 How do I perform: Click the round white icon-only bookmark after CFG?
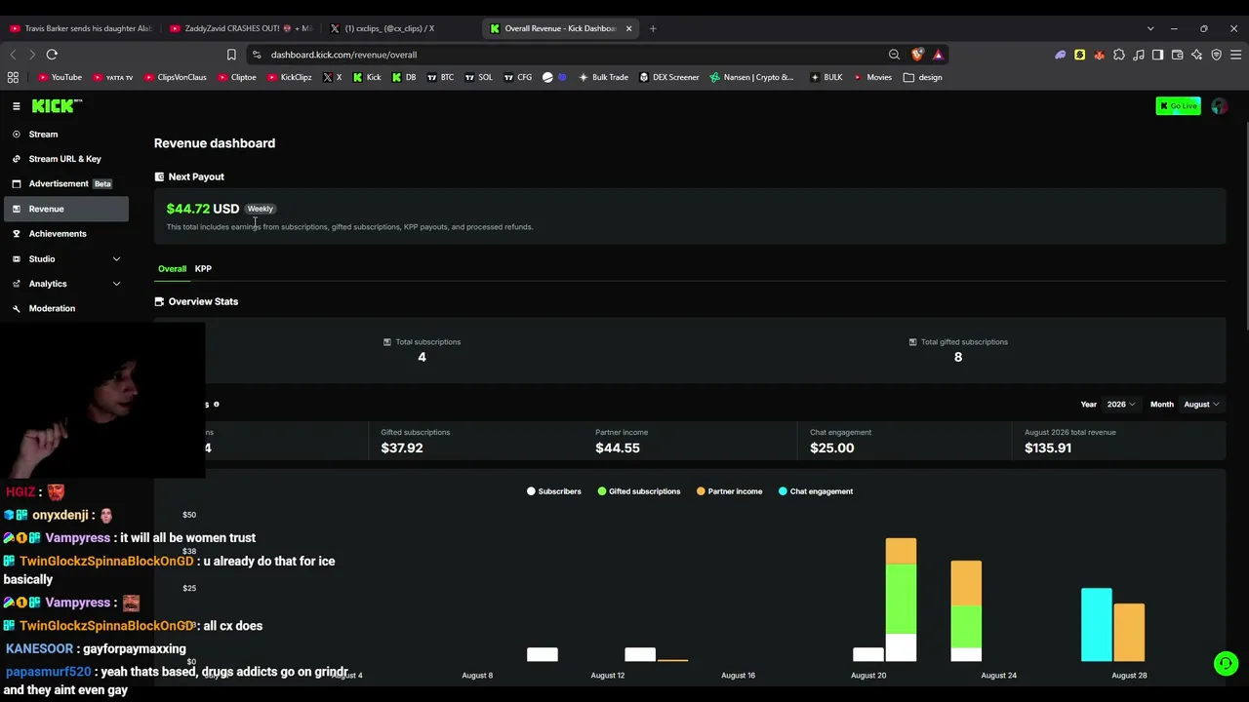tap(547, 77)
